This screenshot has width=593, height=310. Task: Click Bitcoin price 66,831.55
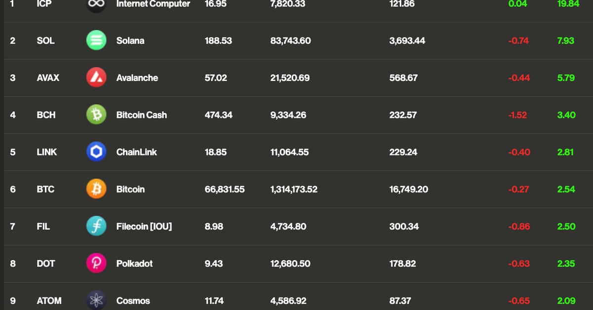tap(224, 190)
